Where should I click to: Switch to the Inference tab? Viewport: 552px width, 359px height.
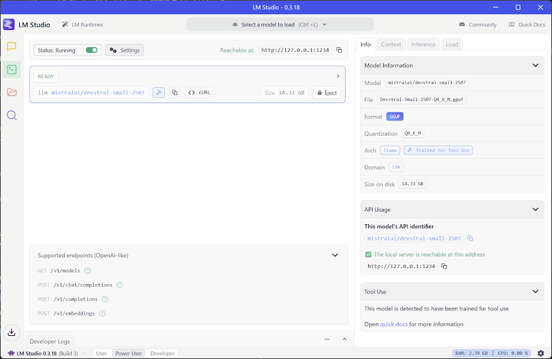click(423, 44)
